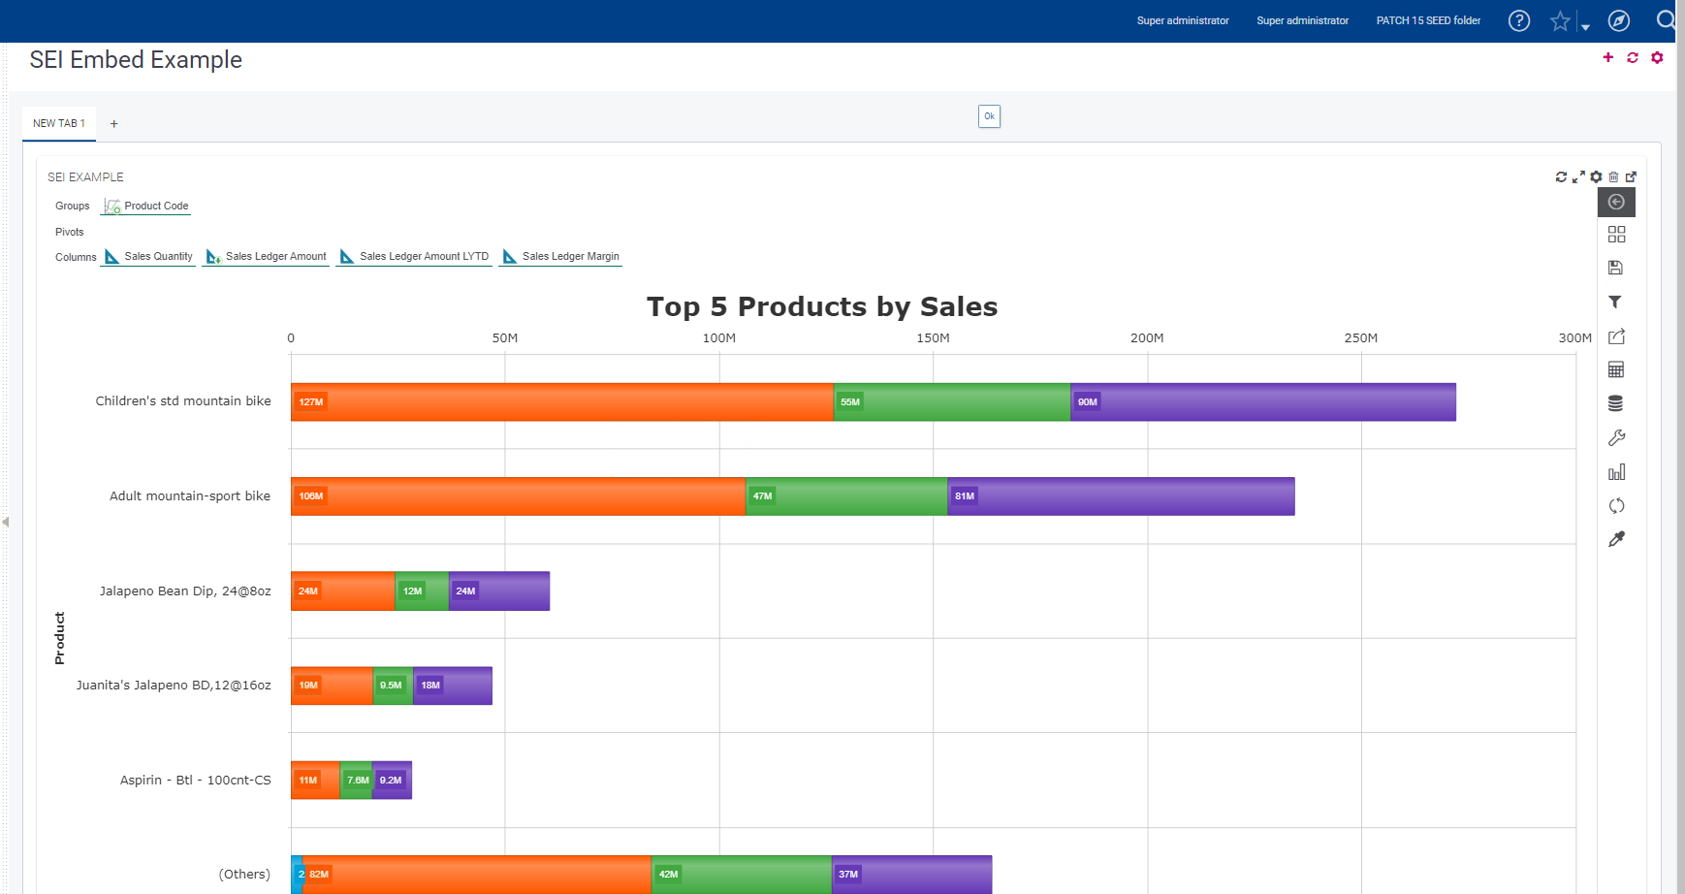This screenshot has width=1685, height=894.
Task: Click the database stack icon
Action: (1615, 403)
